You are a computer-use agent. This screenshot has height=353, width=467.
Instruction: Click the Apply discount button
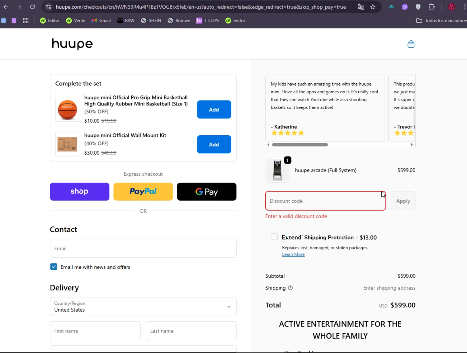coord(403,201)
